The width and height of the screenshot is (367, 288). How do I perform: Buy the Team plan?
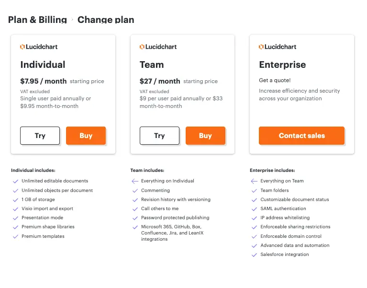pyautogui.click(x=205, y=136)
